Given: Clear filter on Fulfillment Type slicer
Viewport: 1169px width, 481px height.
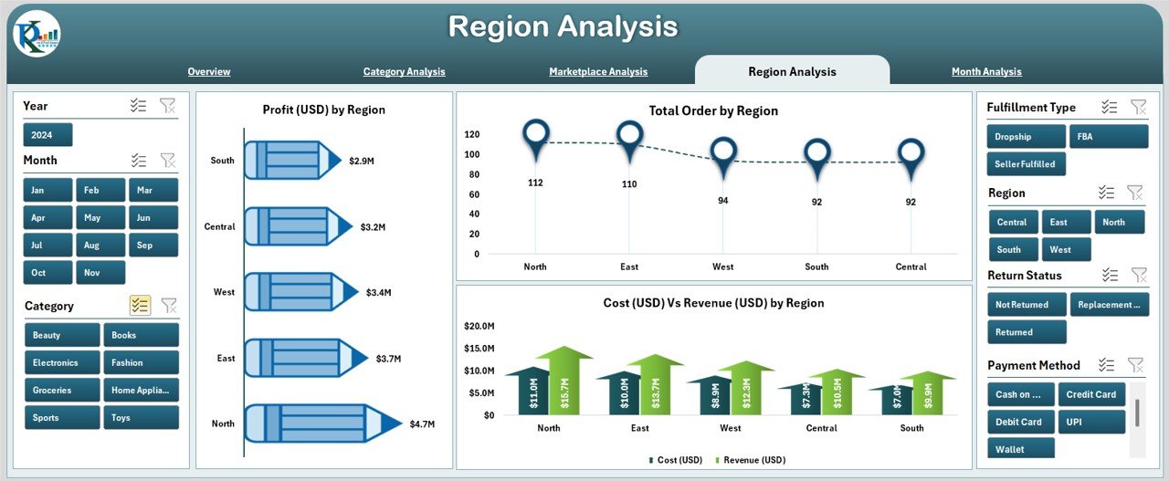Looking at the screenshot, I should pyautogui.click(x=1138, y=108).
